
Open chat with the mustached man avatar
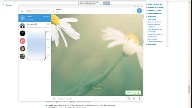[22, 49]
